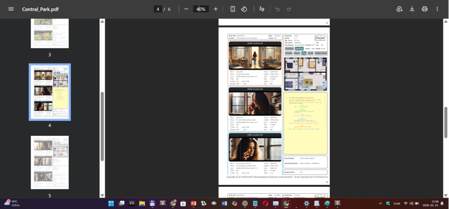Zoom out with the minus button
The image size is (449, 209).
coord(186,9)
